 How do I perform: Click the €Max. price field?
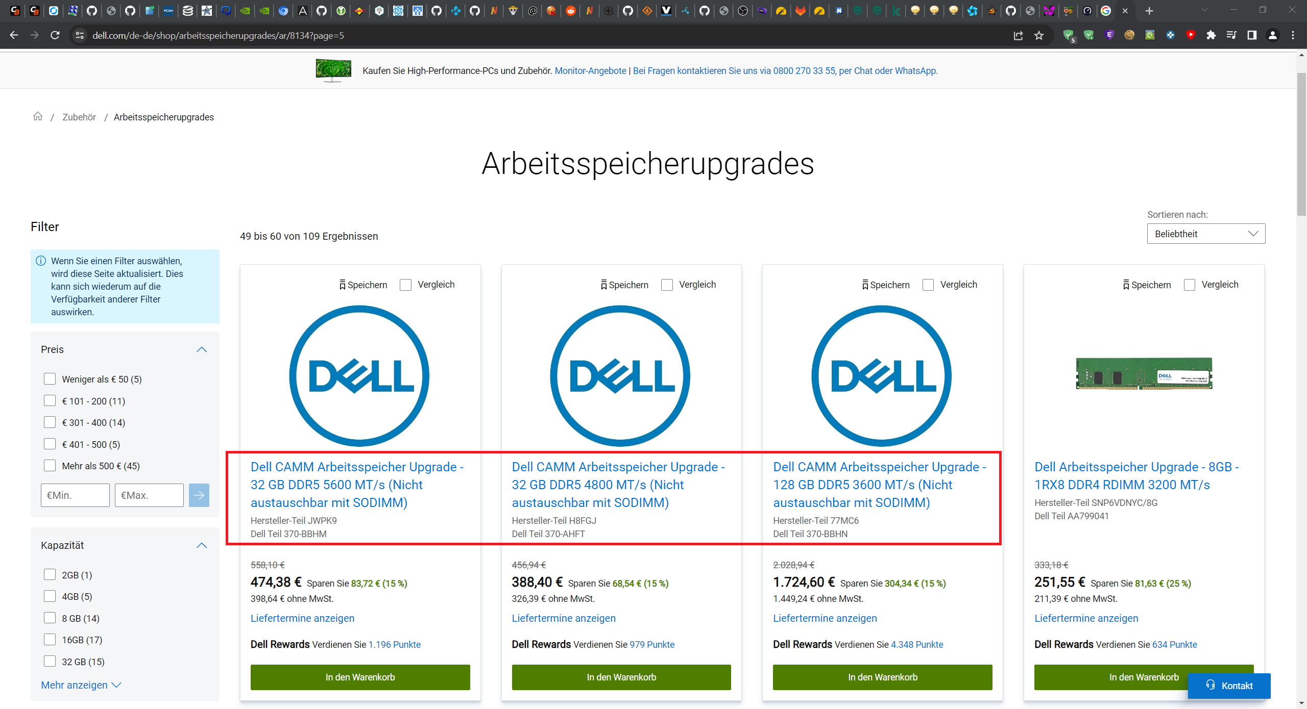click(x=149, y=495)
